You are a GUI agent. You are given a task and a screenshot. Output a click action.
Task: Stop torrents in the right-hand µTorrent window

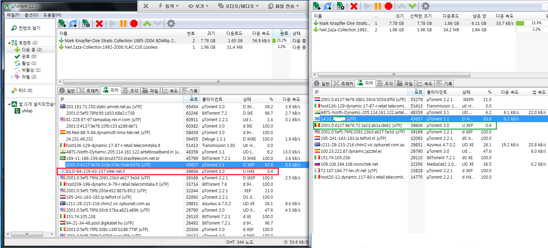(389, 6)
